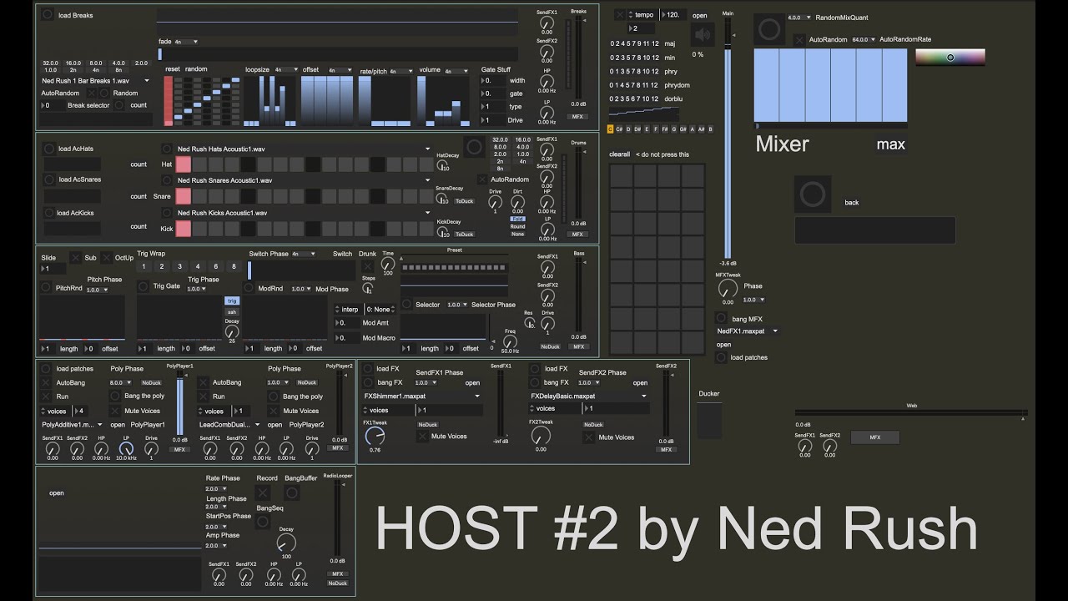
Task: Click the bang MFX button
Action: 721,318
